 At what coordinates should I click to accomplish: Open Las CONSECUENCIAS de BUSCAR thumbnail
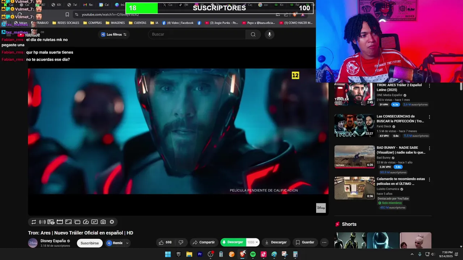354,125
